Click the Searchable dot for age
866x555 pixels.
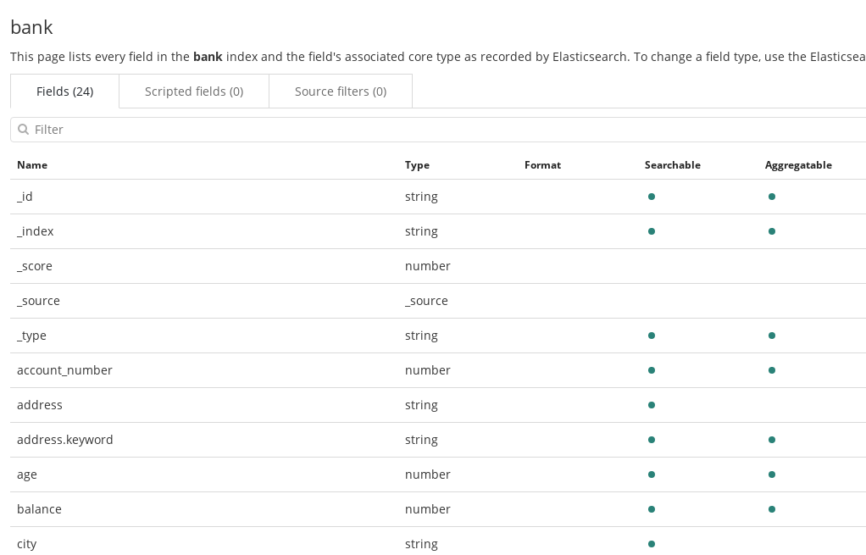coord(652,475)
